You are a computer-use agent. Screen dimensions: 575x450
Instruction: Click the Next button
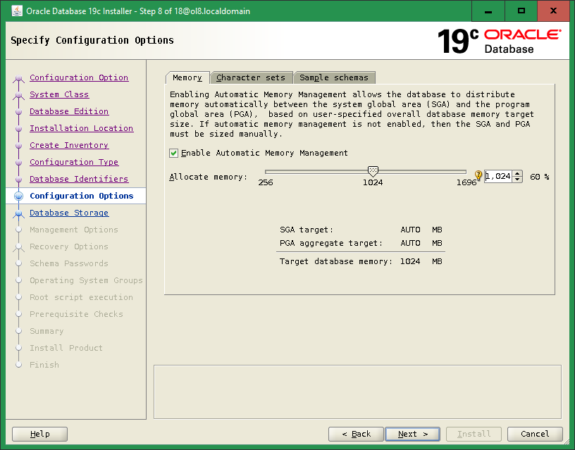(412, 434)
